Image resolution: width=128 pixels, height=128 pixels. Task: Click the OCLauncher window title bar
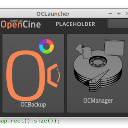[x=53, y=14]
